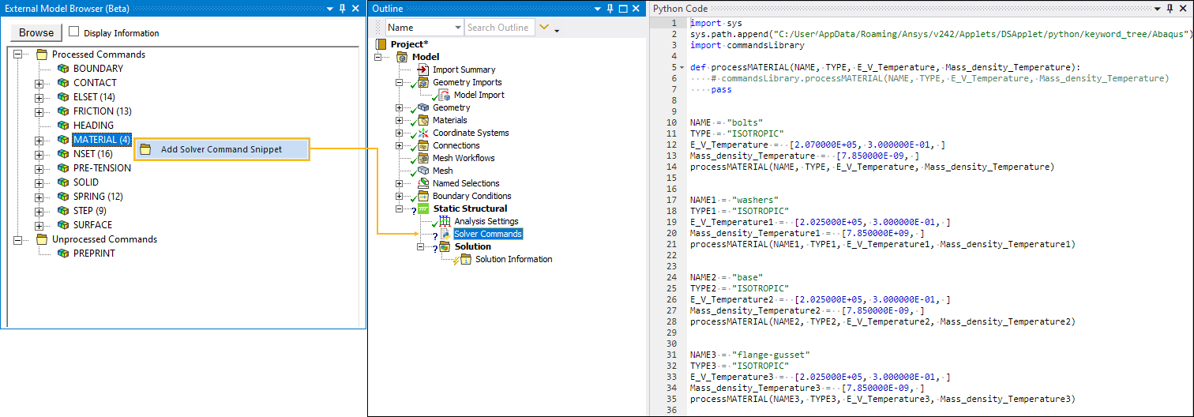The image size is (1194, 417).
Task: Fold the processMATERIAL function at line 5
Action: point(681,68)
